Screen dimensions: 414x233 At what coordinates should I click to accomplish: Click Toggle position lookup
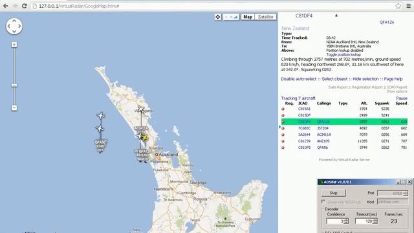(x=343, y=54)
